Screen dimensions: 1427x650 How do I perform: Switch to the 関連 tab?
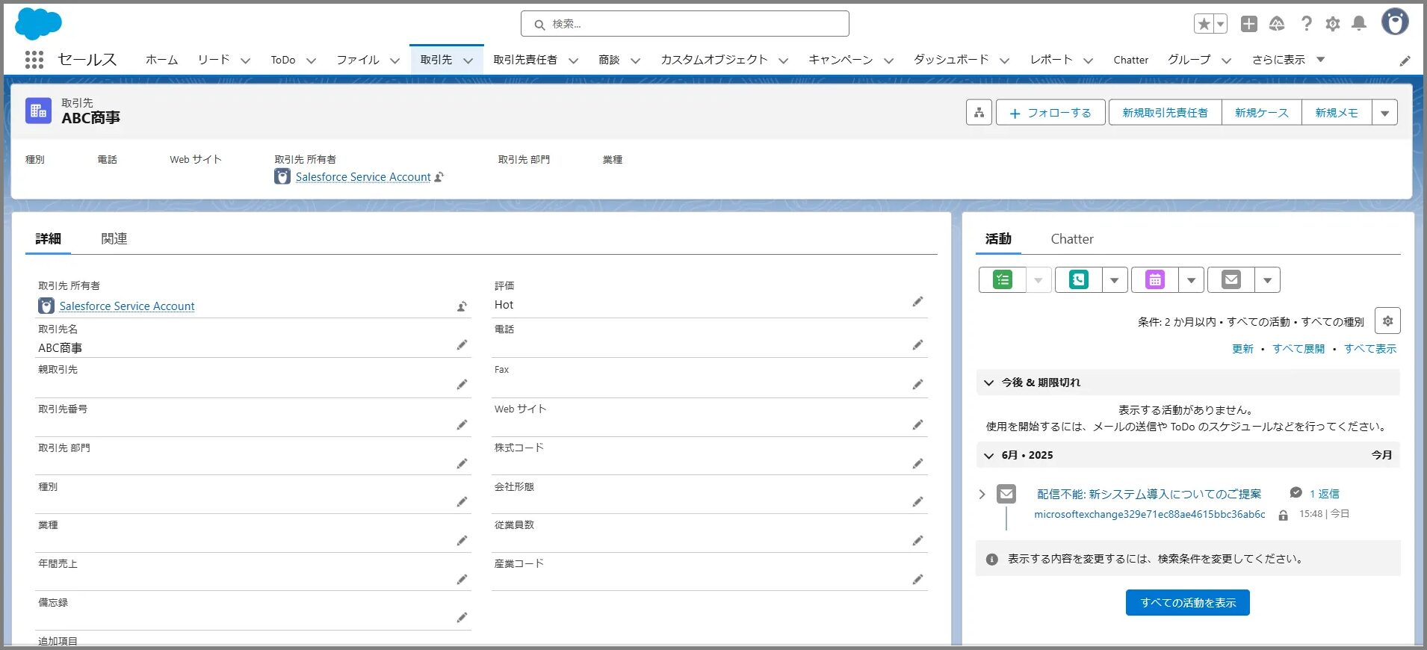click(114, 238)
